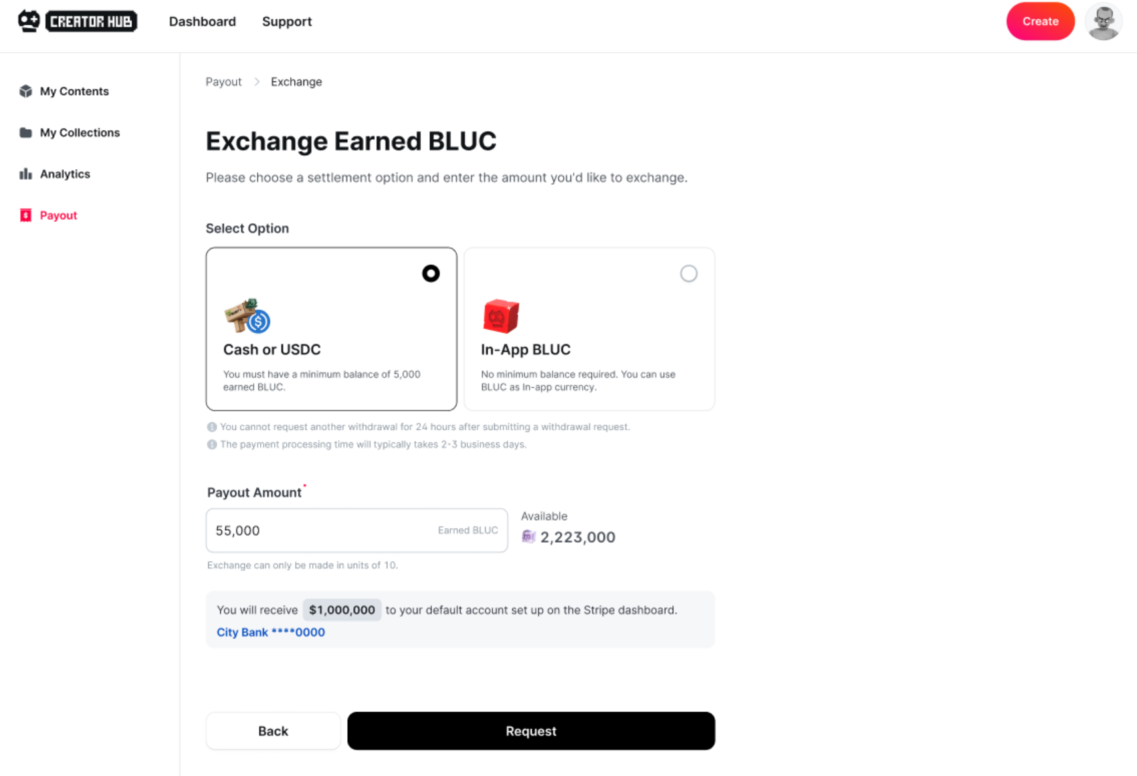Go to Payout in the breadcrumb
This screenshot has height=776, width=1137.
(x=223, y=82)
